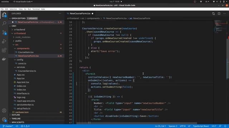Collapse the OPEN EDITORS section

10,18
